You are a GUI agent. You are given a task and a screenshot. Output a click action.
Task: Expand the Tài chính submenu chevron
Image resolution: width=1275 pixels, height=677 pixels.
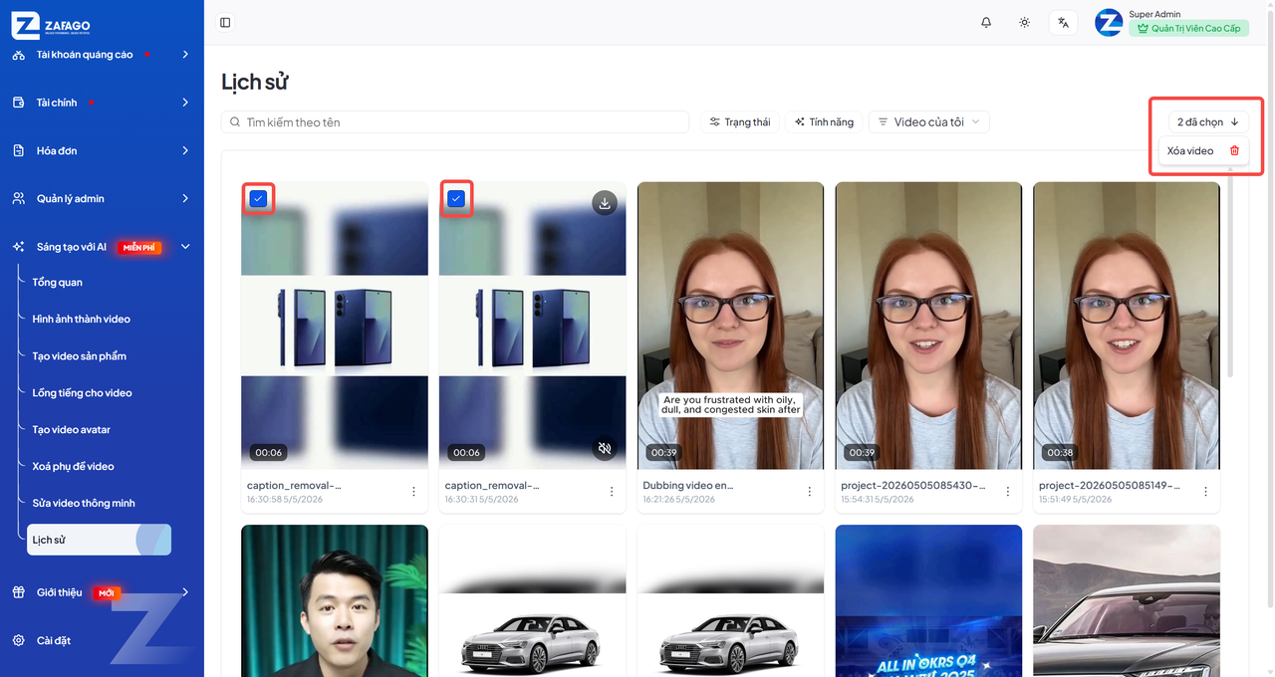tap(185, 103)
